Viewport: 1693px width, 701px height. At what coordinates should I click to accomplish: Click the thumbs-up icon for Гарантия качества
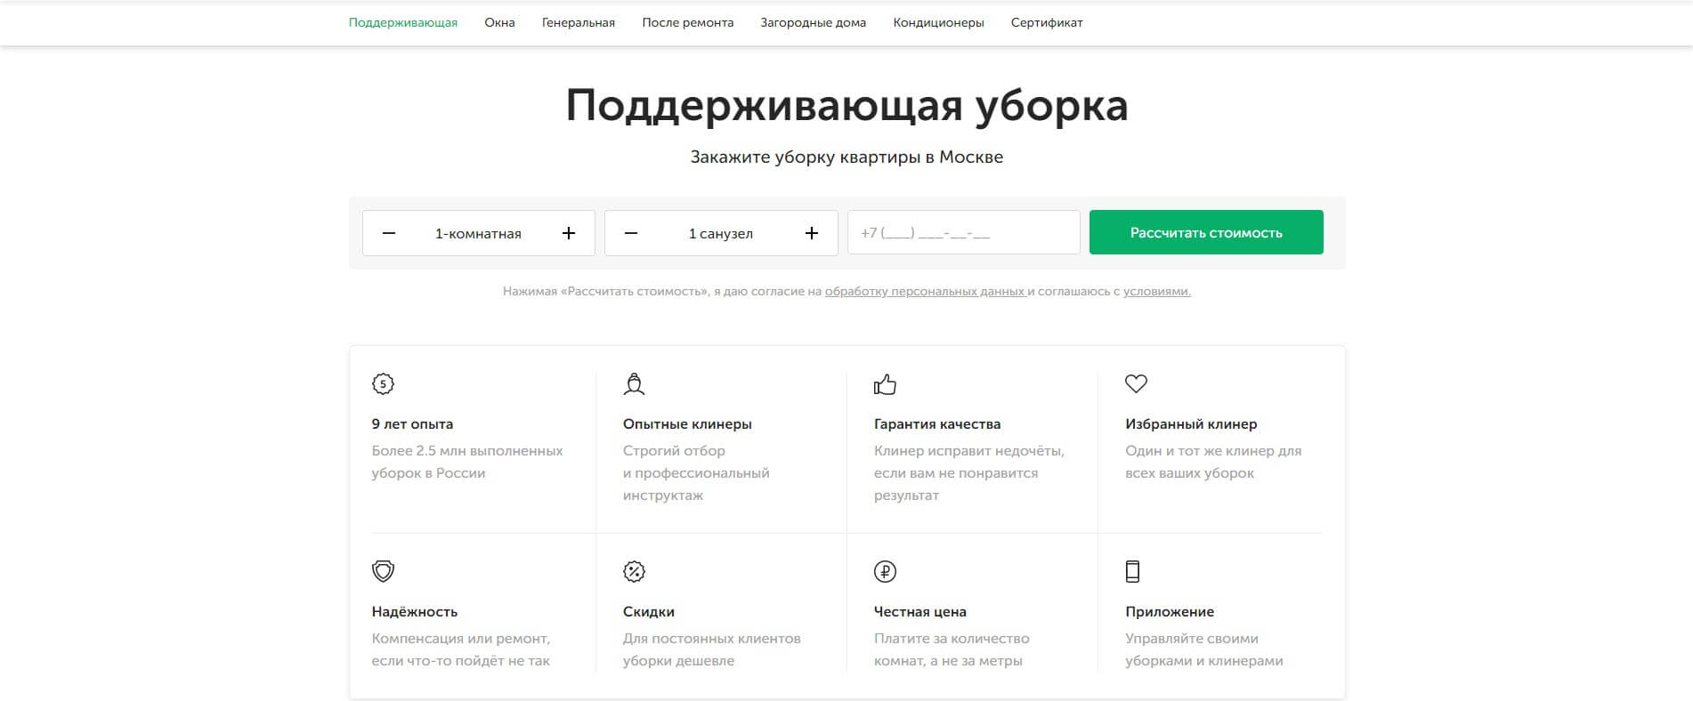(x=885, y=384)
